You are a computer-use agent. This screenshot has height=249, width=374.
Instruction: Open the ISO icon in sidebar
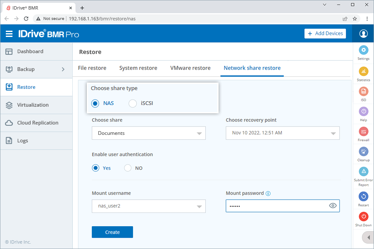point(363,91)
